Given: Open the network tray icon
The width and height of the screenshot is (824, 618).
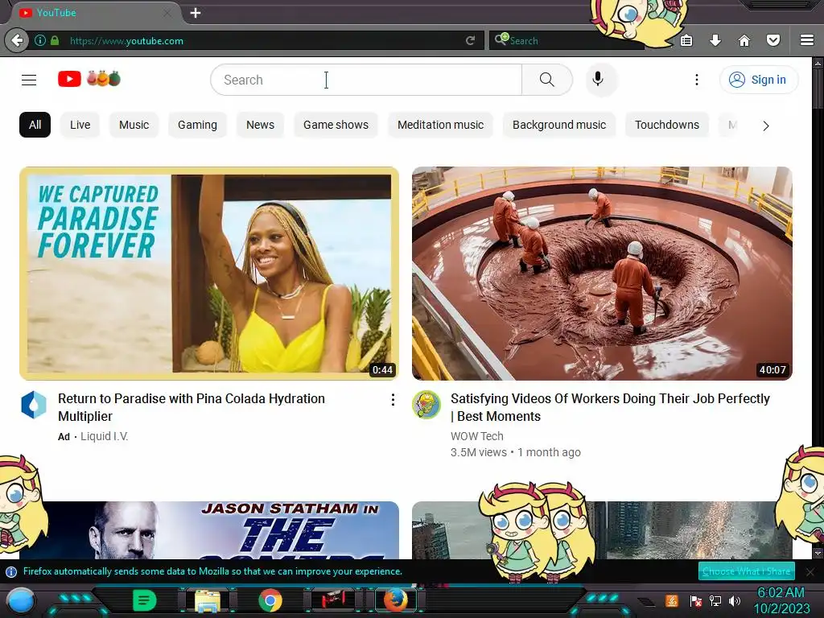Looking at the screenshot, I should click(x=715, y=600).
